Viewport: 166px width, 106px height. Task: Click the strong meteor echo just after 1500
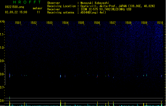10,76
